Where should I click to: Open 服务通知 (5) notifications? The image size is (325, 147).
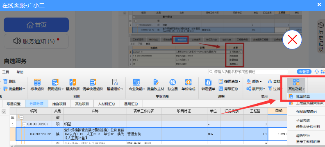[x=36, y=41]
